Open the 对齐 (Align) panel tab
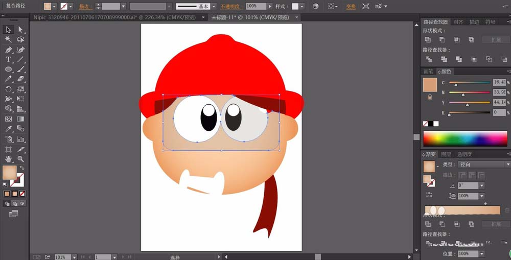Screen dimensions: 511x260 (458, 22)
